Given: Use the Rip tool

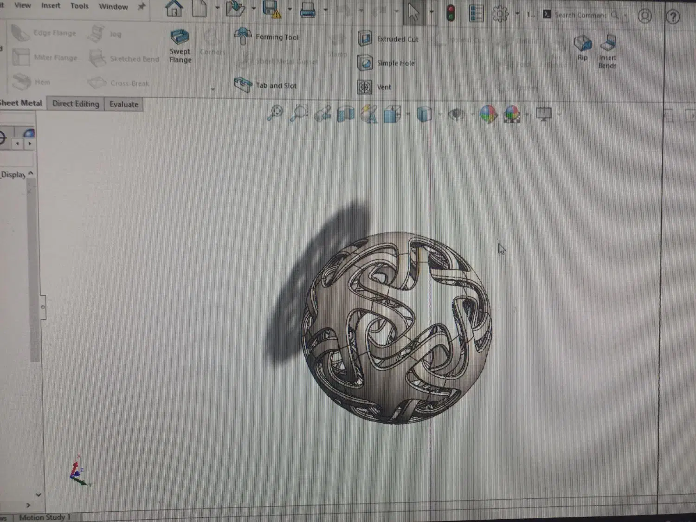Looking at the screenshot, I should point(583,49).
